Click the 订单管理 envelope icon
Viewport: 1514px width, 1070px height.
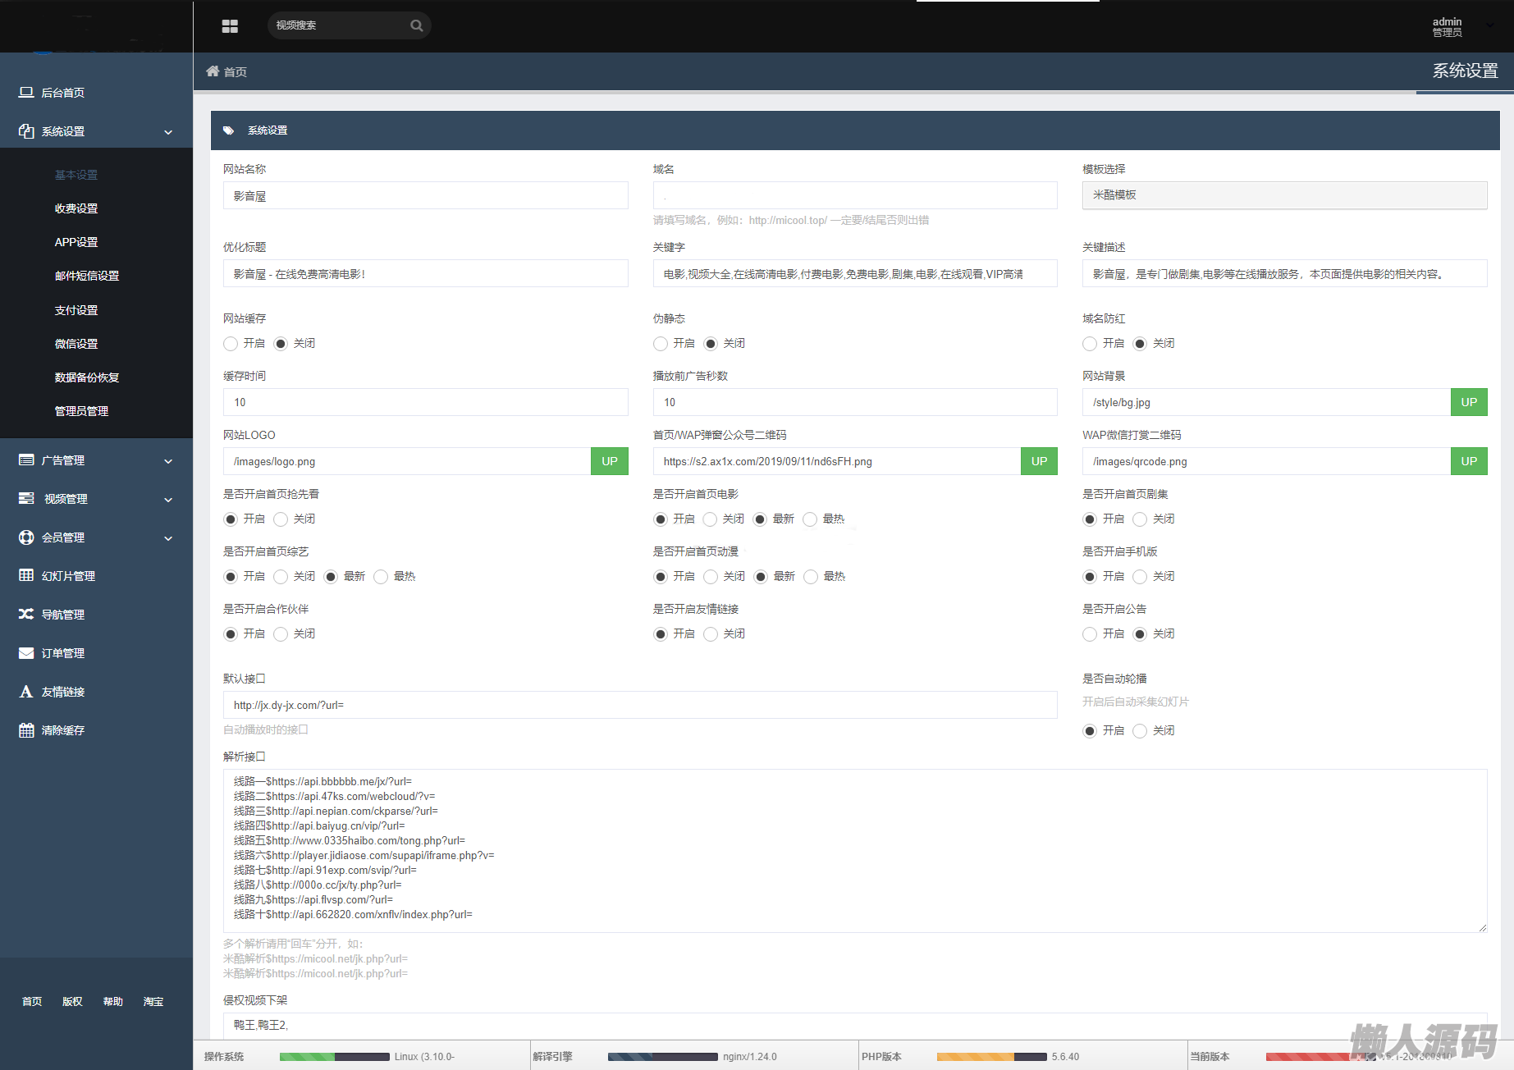pos(26,653)
